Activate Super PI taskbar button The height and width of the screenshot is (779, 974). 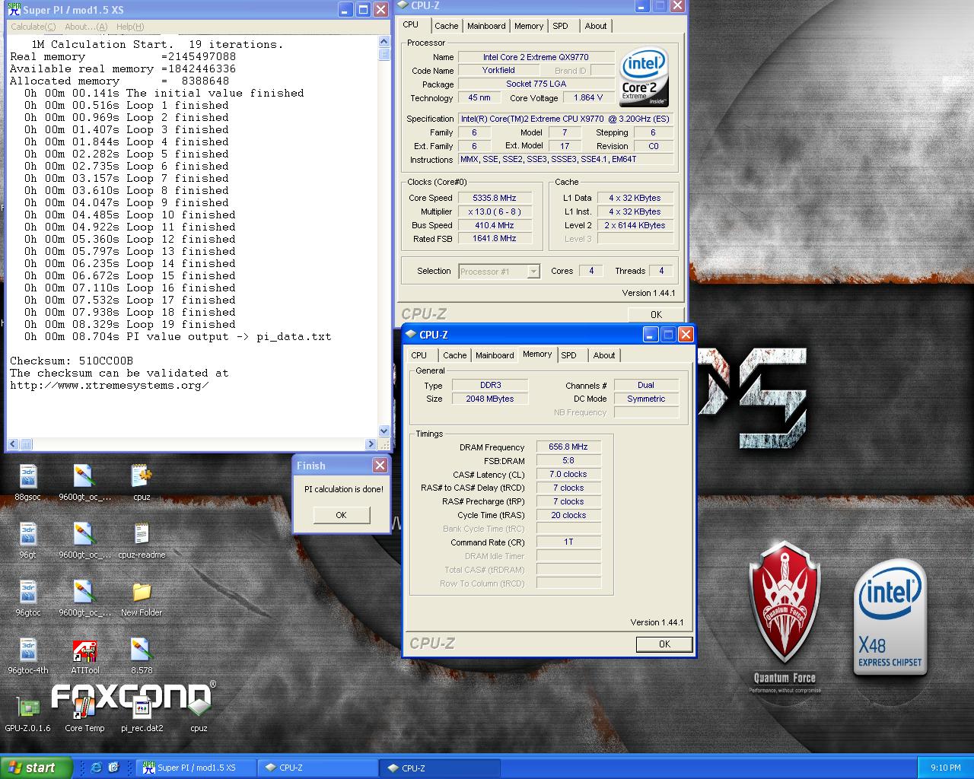(x=196, y=768)
